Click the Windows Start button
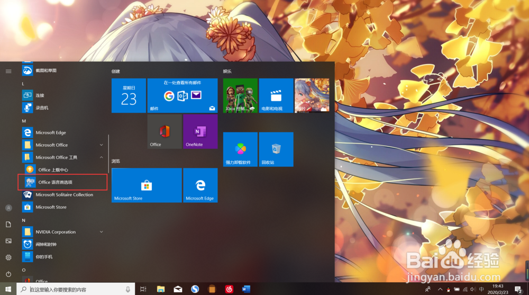Image resolution: width=529 pixels, height=295 pixels. pyautogui.click(x=8, y=289)
